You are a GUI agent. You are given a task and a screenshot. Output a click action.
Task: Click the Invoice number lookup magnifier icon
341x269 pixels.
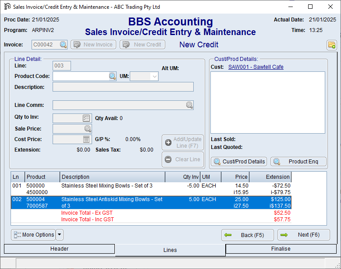(63, 45)
